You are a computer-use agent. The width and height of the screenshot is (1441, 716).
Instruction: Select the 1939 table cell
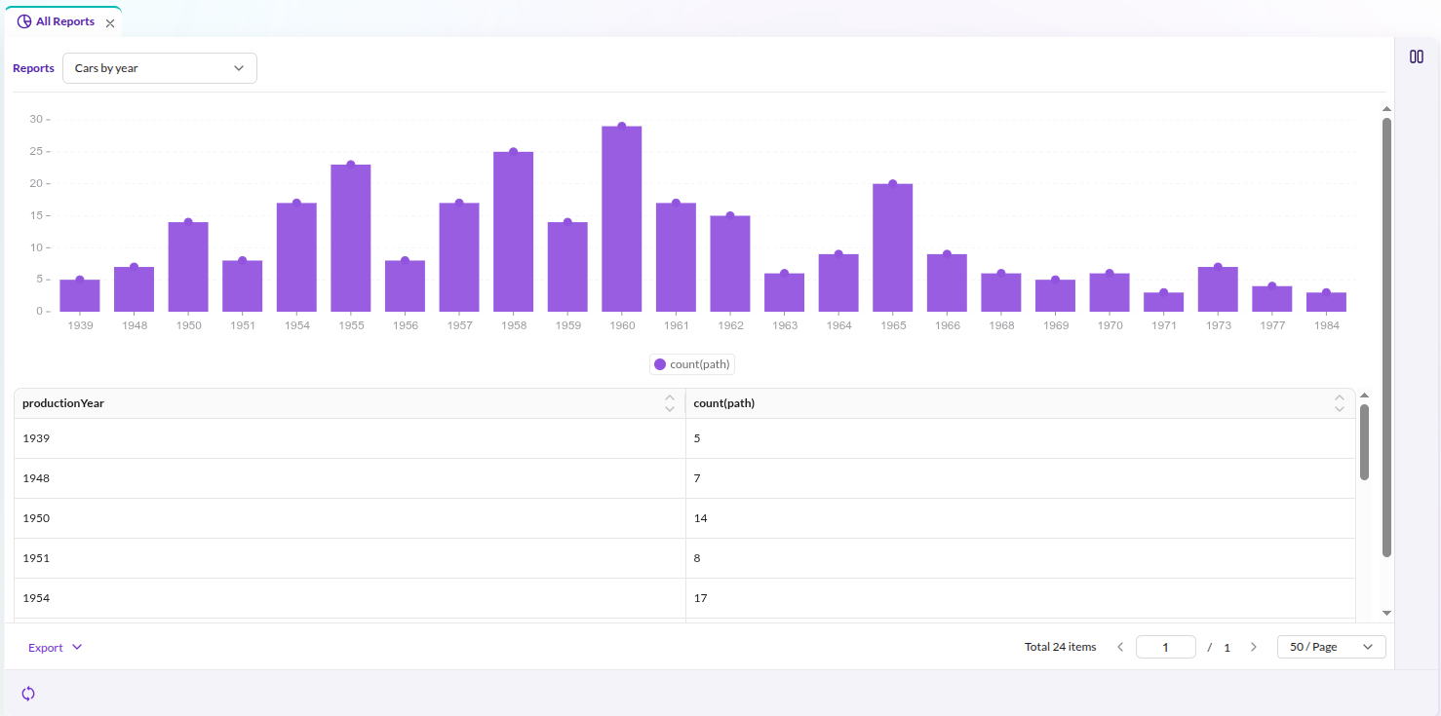point(350,438)
